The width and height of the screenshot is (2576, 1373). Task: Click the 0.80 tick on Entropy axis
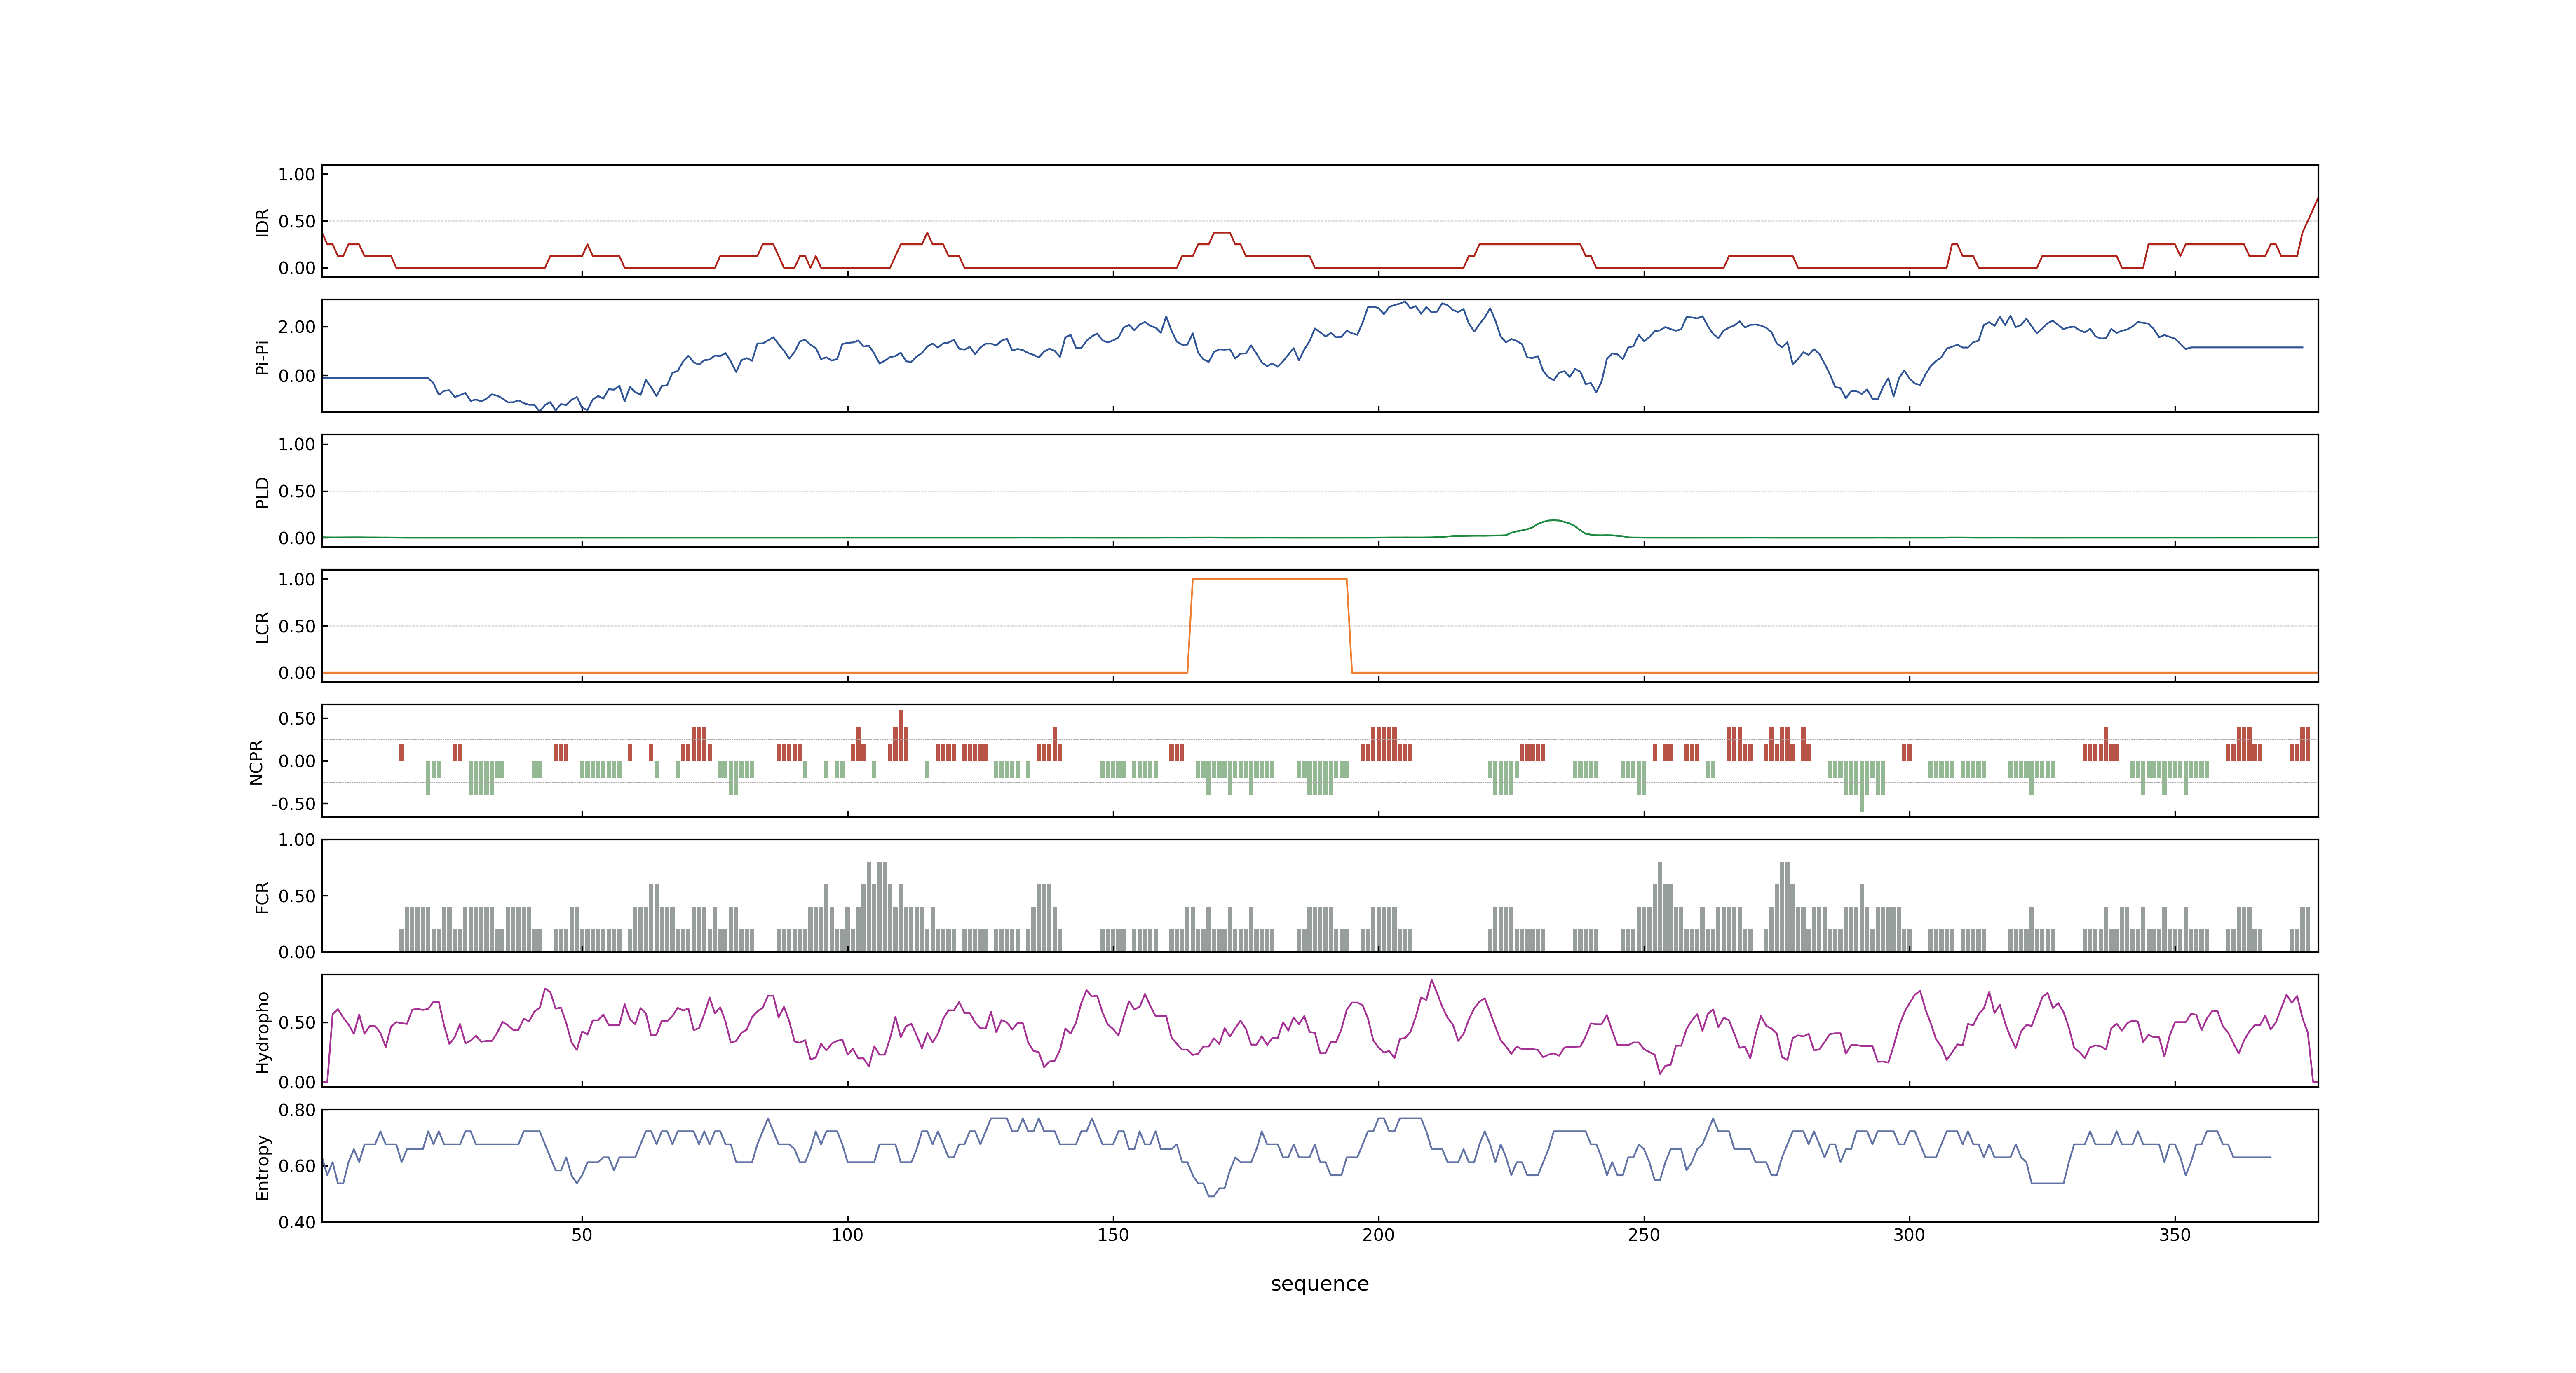(x=297, y=1109)
